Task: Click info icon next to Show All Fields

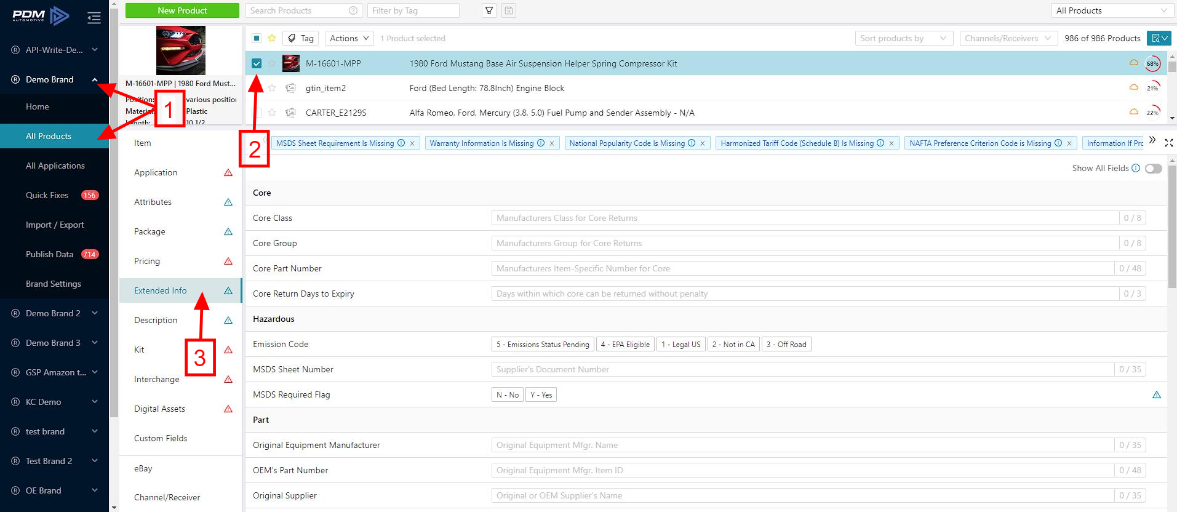Action: tap(1136, 168)
